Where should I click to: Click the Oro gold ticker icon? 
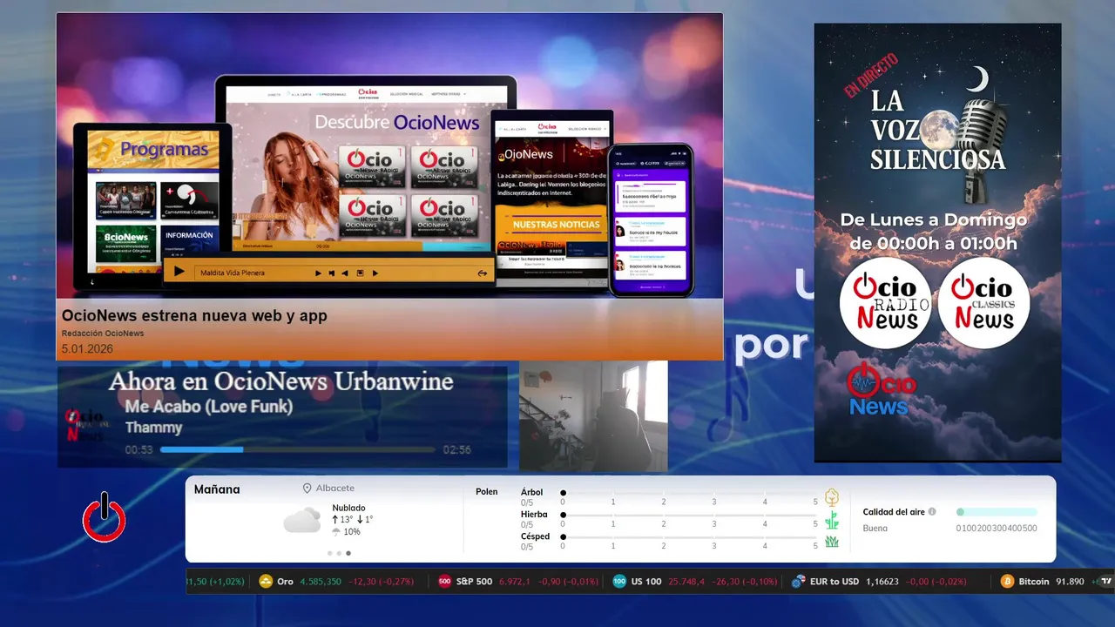tap(266, 581)
